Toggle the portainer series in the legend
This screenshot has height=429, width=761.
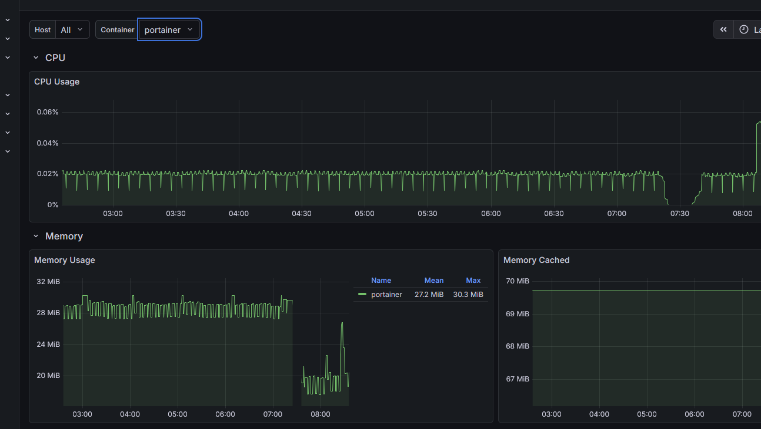[386, 295]
